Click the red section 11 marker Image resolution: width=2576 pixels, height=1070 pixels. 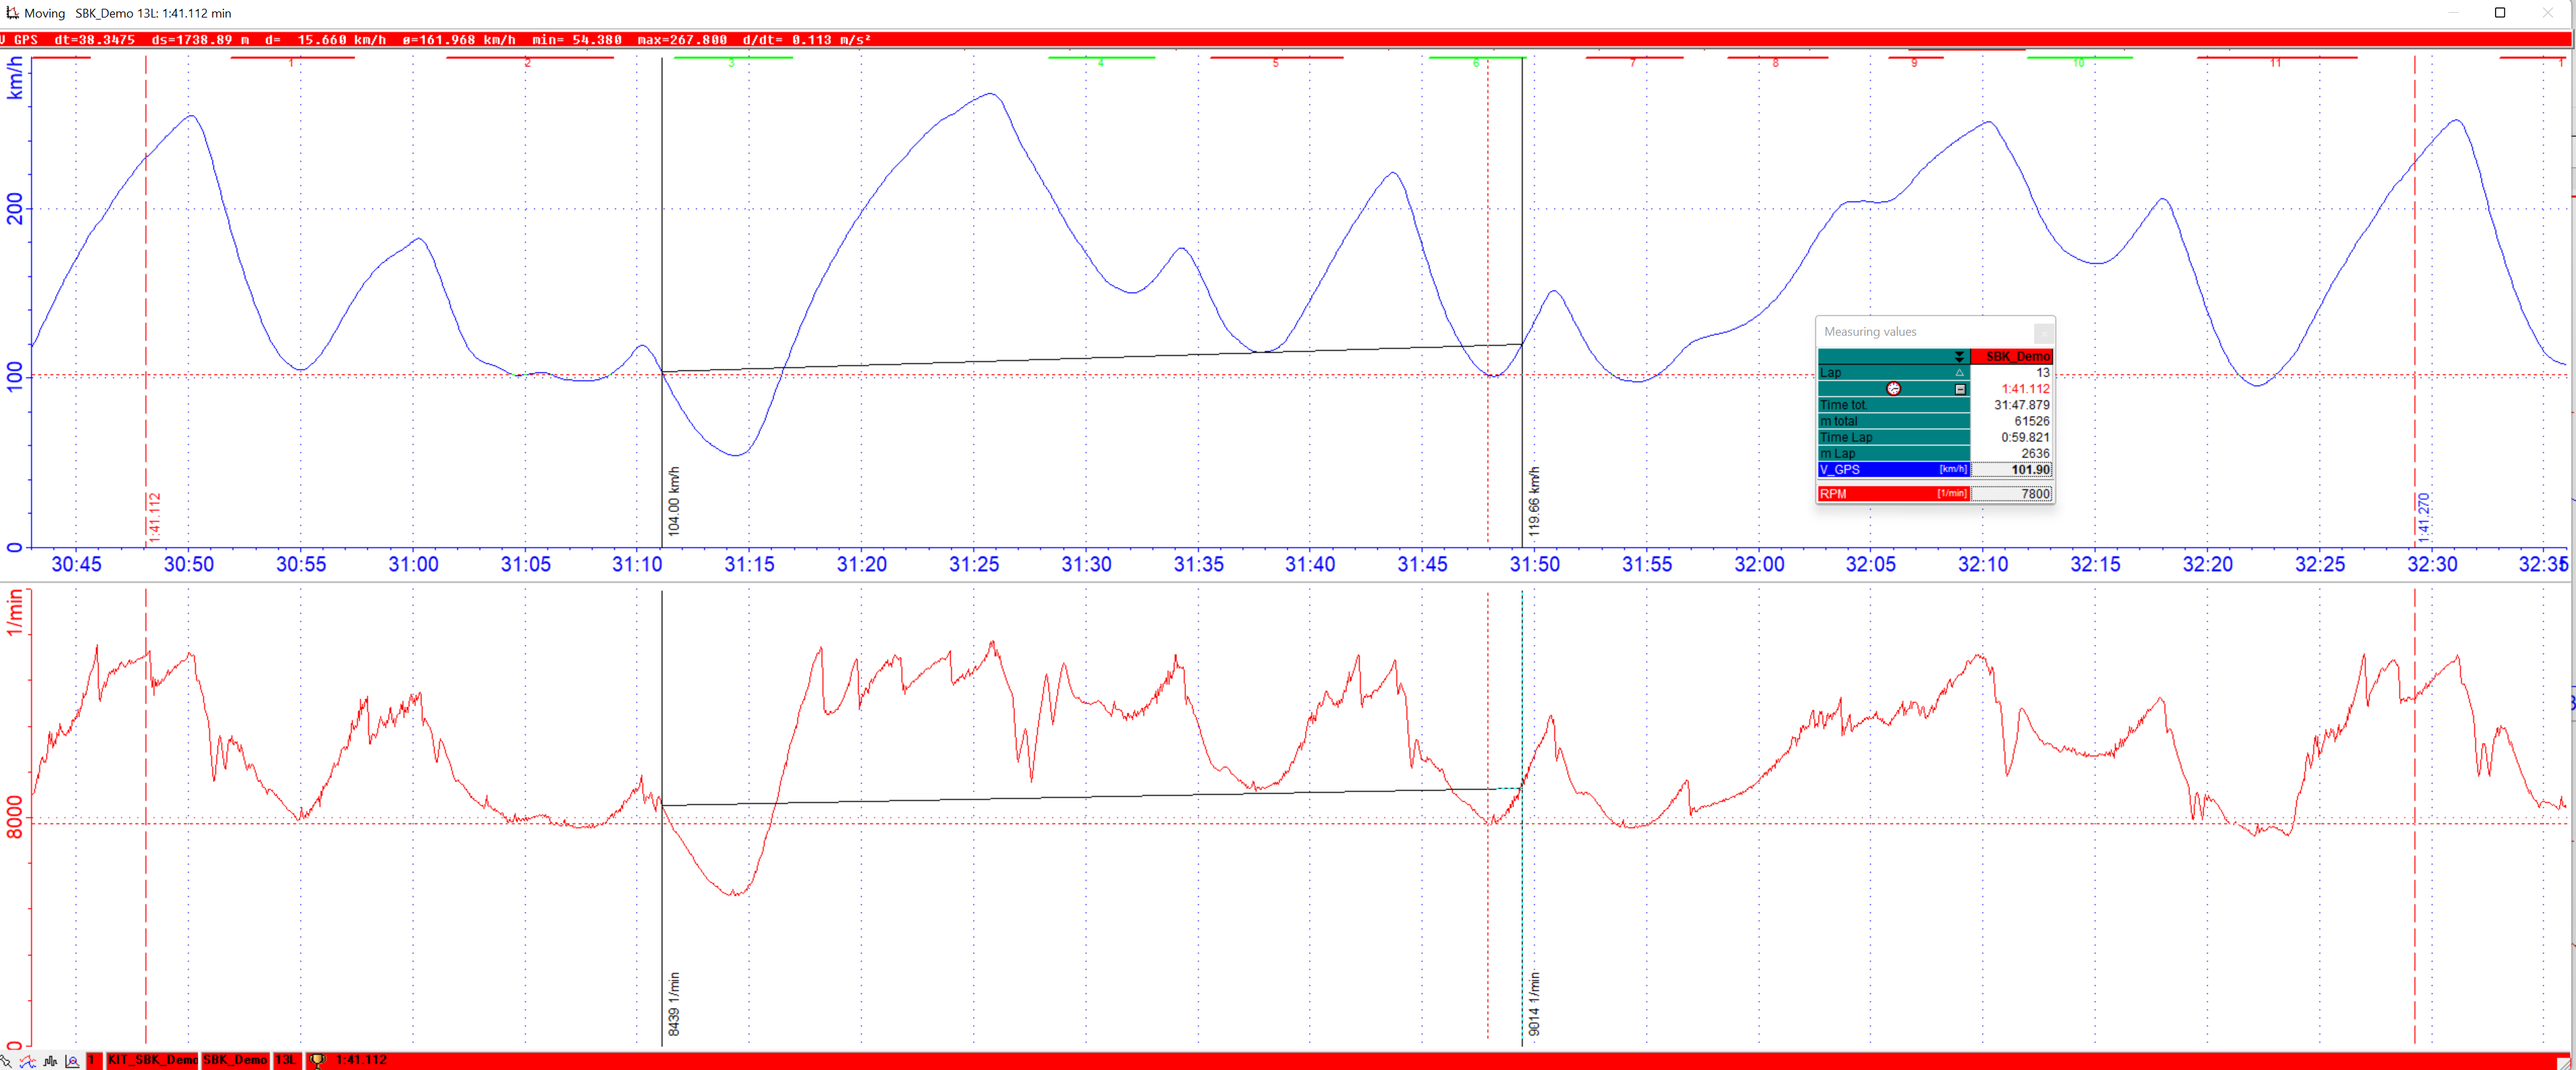2275,59
